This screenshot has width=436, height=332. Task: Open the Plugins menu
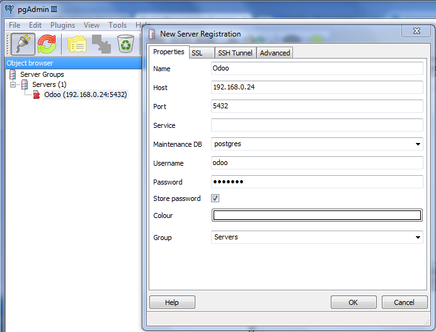pyautogui.click(x=62, y=25)
